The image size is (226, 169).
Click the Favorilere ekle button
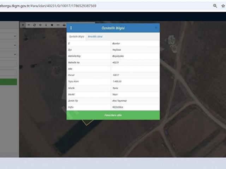click(113, 115)
